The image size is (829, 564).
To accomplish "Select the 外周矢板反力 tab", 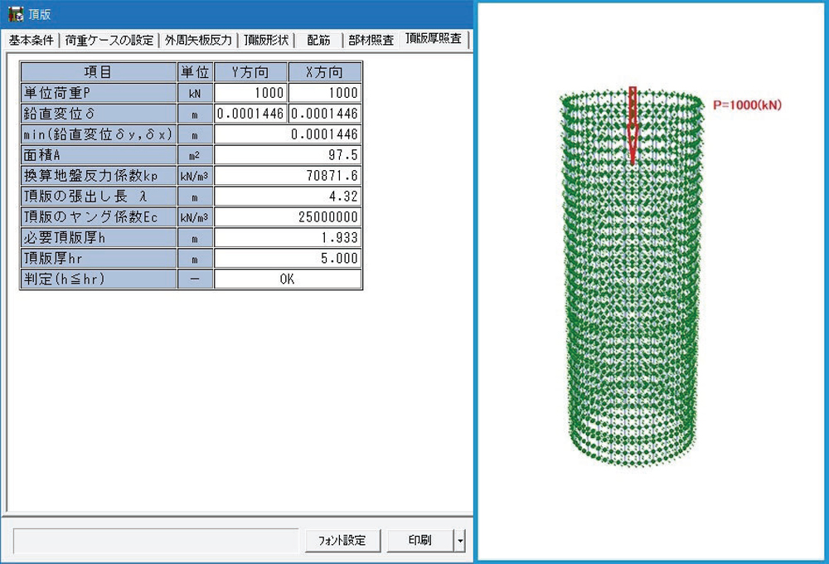I will tap(198, 40).
